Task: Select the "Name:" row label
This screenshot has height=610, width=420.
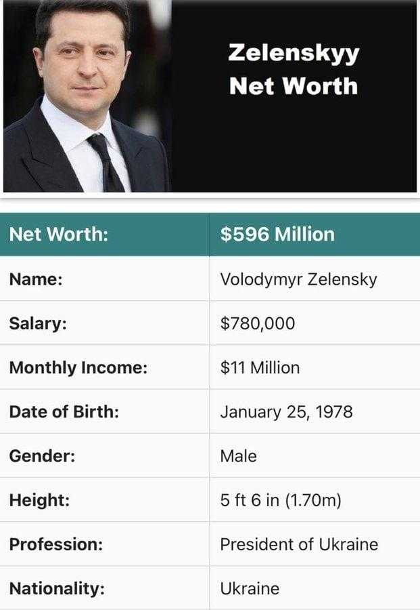Action: (x=36, y=279)
